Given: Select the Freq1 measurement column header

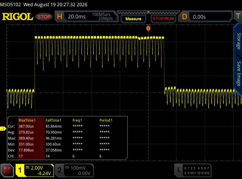Looking at the screenshot, I should coord(77,120).
